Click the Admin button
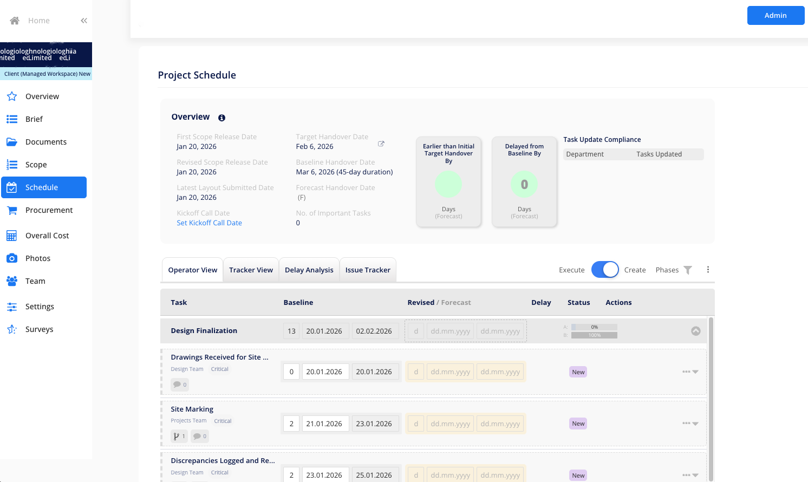 coord(776,15)
